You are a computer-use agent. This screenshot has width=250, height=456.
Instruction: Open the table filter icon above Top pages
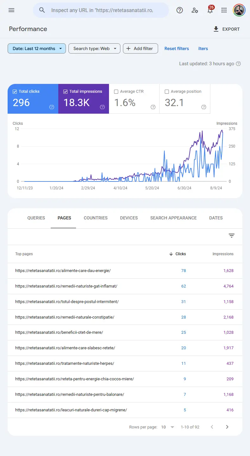coord(232,236)
